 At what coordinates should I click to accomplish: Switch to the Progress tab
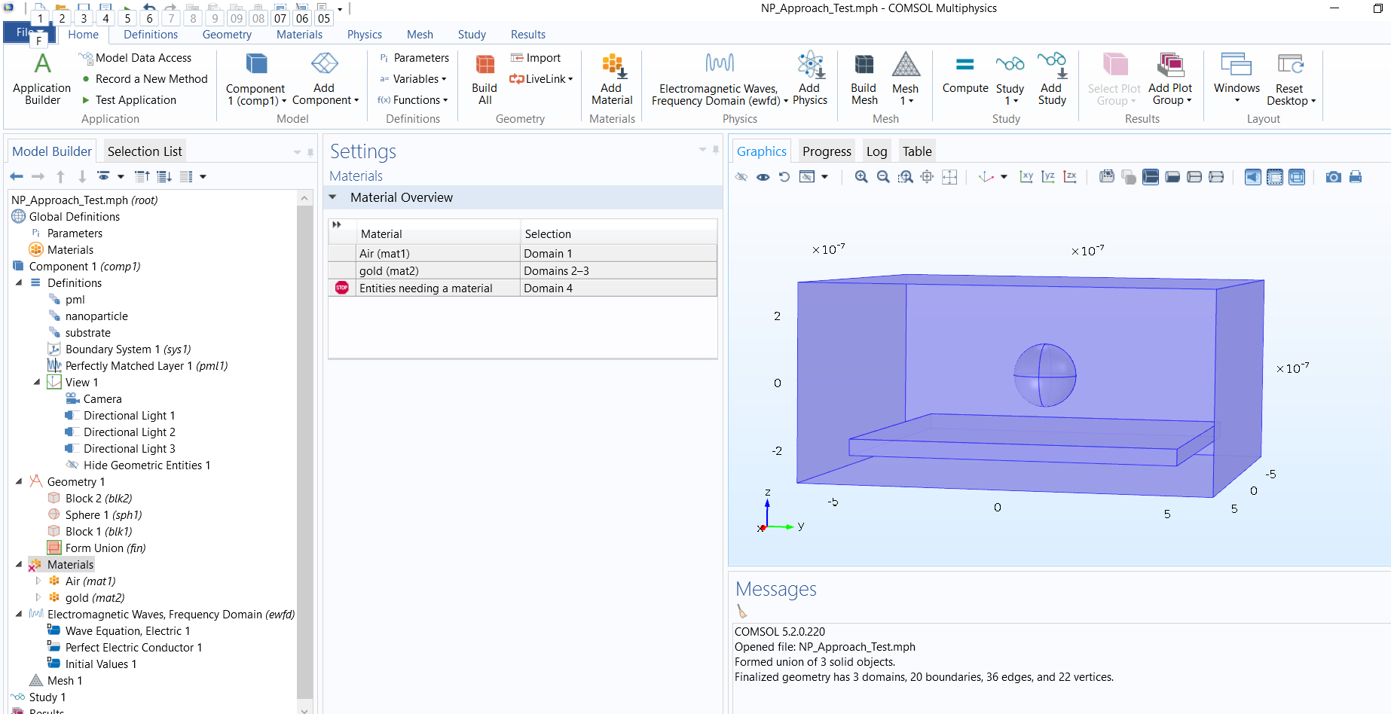click(x=827, y=151)
